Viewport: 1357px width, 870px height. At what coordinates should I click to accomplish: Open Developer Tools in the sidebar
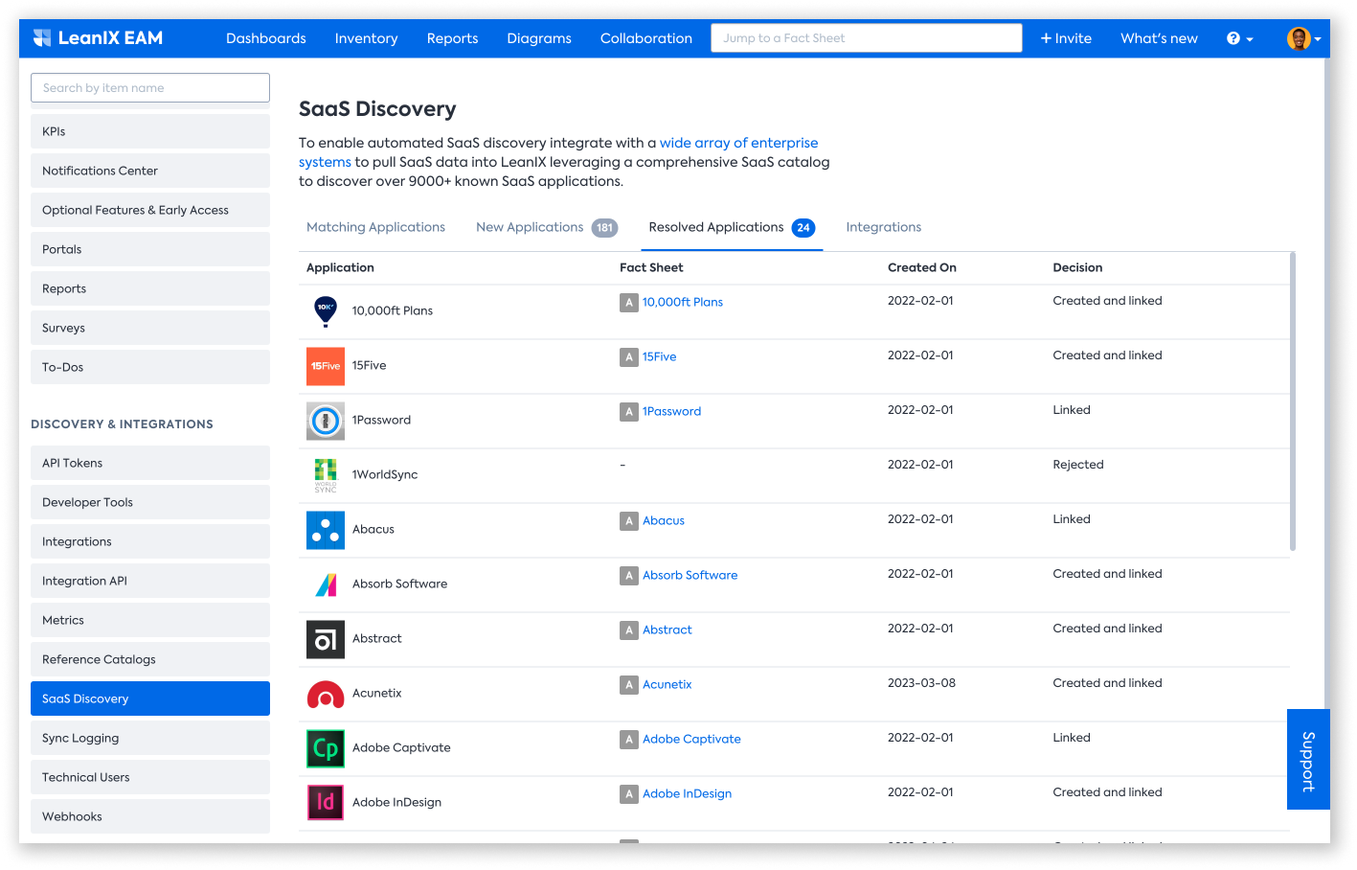[150, 502]
